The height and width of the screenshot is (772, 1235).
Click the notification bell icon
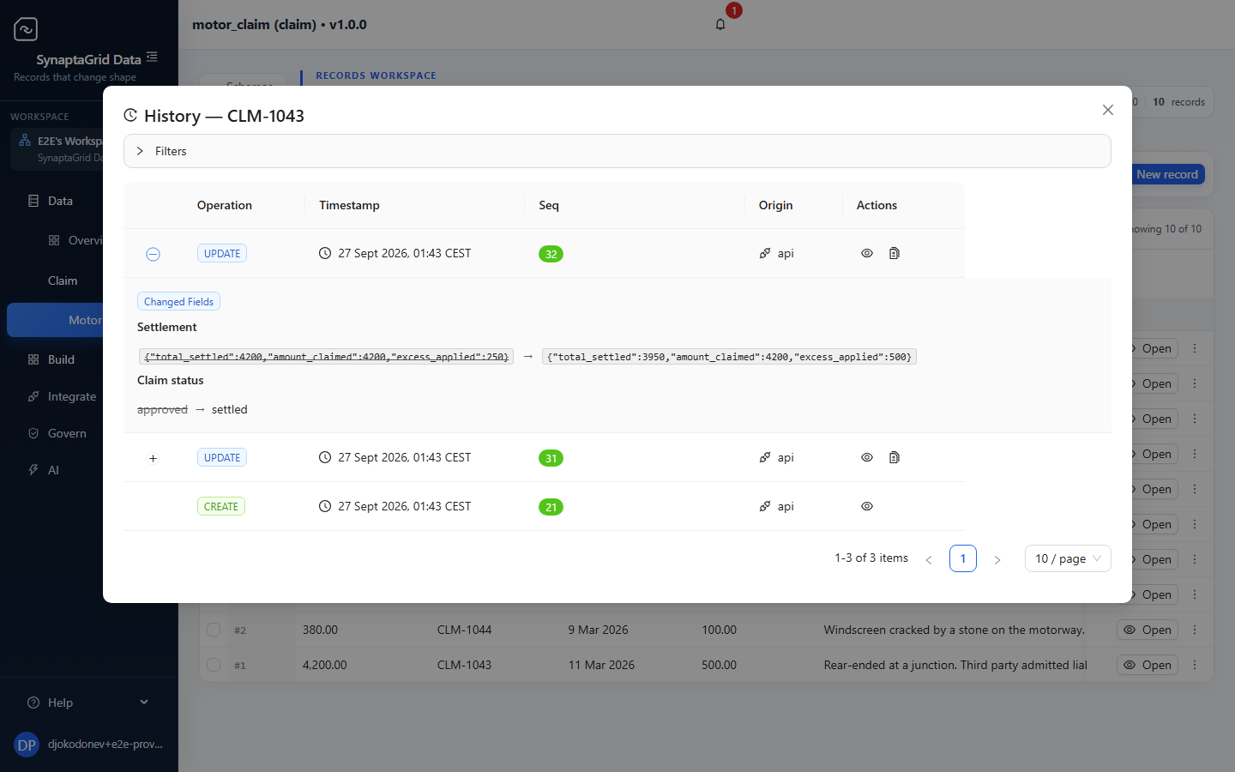[720, 24]
